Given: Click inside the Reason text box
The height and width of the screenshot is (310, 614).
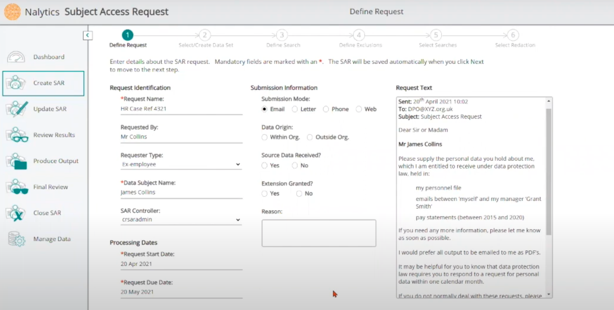Looking at the screenshot, I should click(318, 233).
